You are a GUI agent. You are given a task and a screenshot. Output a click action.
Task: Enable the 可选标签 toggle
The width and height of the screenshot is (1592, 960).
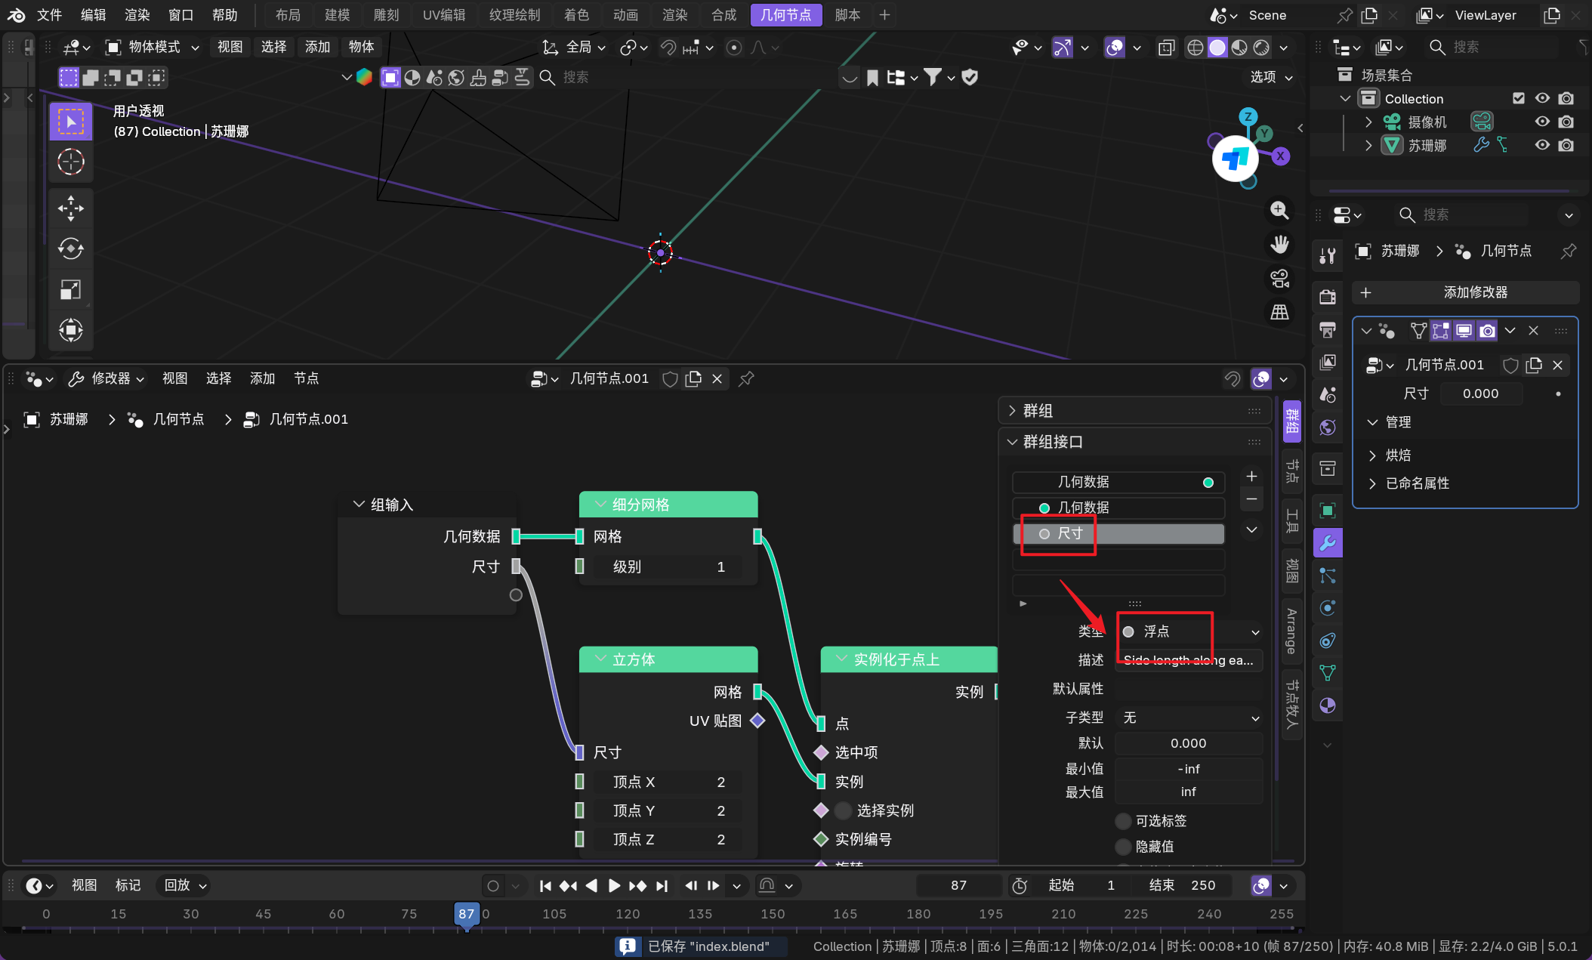click(x=1124, y=821)
